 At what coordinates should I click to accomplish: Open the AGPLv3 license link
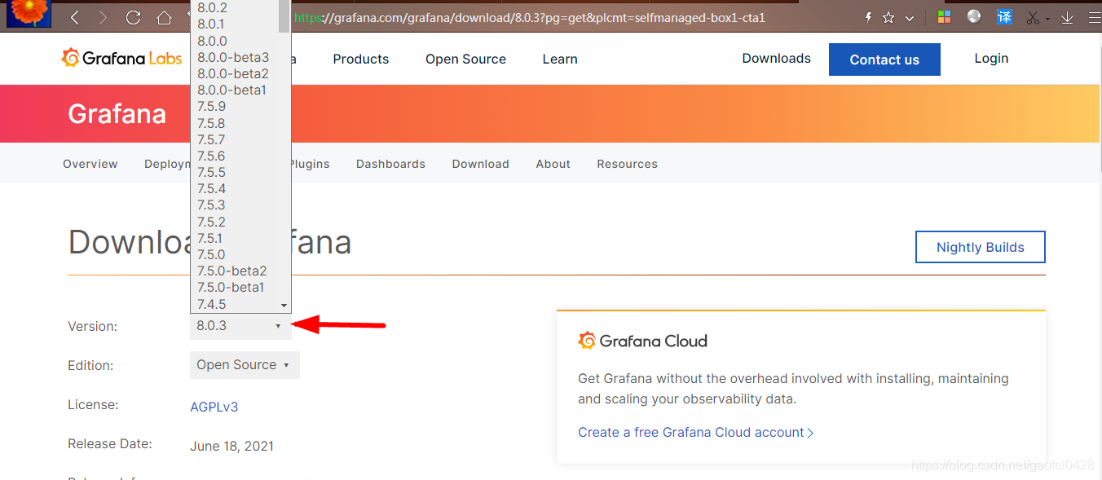tap(214, 407)
